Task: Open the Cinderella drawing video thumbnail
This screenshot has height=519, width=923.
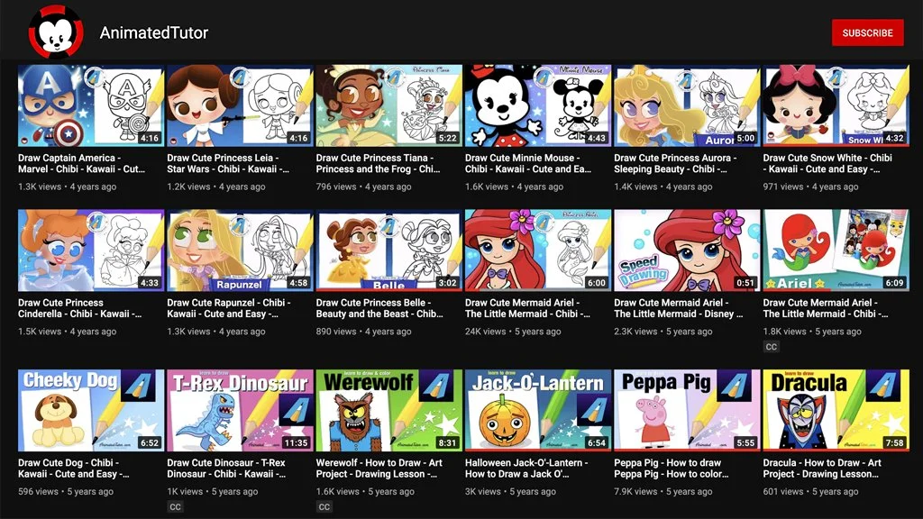Action: 91,250
